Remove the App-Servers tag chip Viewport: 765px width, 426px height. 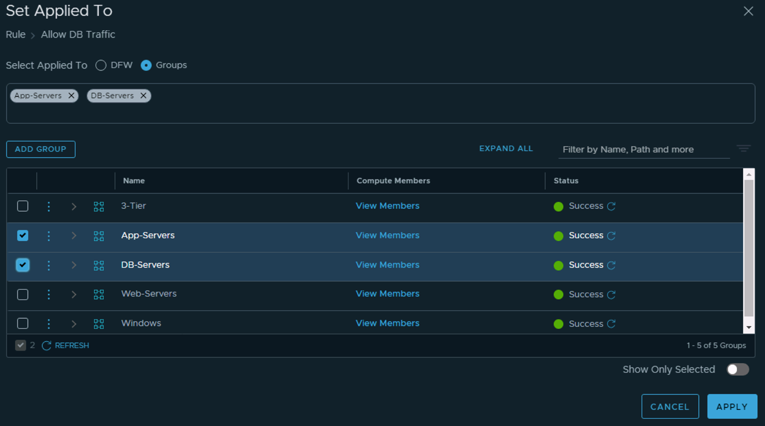pos(72,95)
